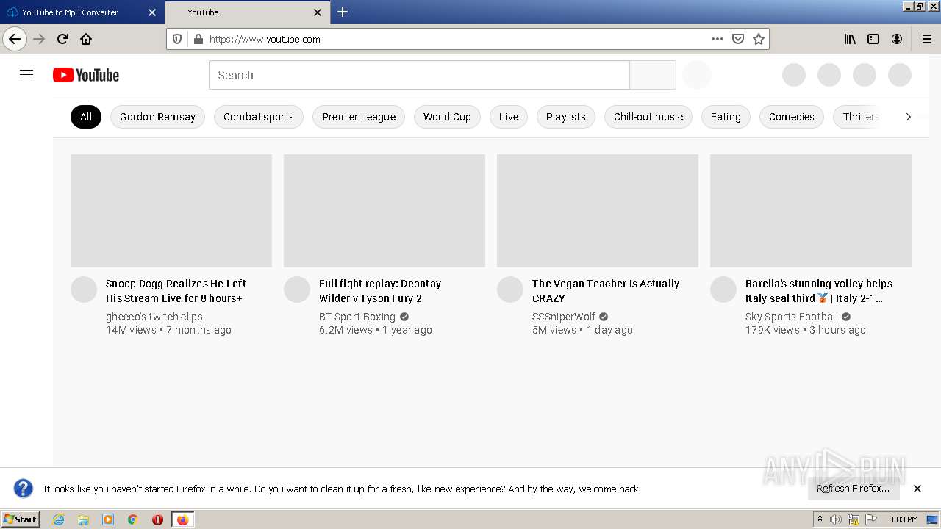
Task: Open 'Full fight replay: Deontay' title
Action: point(380,291)
